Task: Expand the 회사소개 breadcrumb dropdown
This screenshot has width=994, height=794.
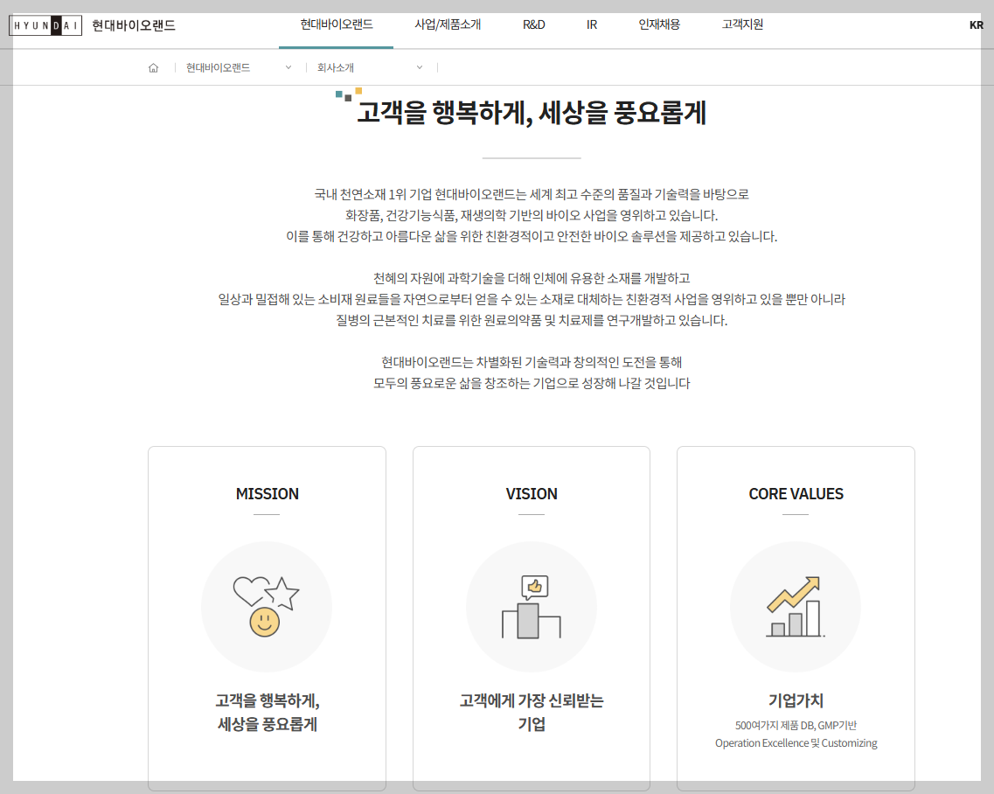Action: point(419,67)
